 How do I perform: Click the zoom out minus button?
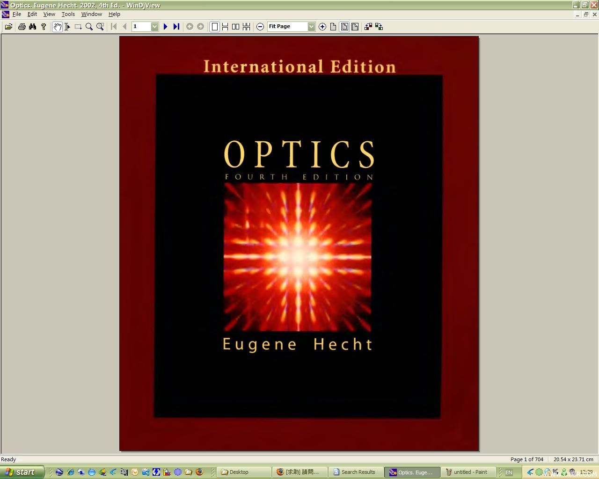coord(260,27)
